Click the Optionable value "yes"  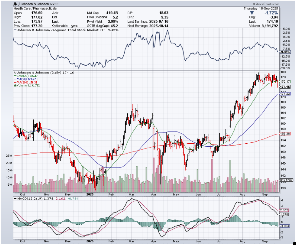(x=74, y=26)
